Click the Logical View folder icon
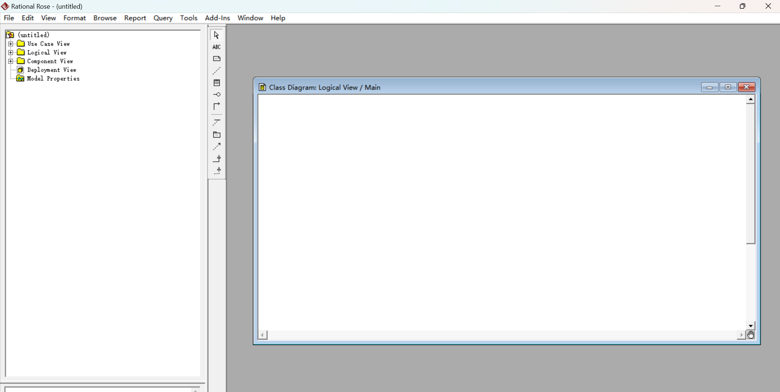 coord(21,52)
